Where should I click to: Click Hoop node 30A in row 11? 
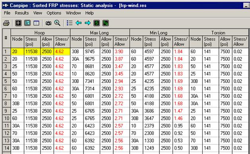16,126
